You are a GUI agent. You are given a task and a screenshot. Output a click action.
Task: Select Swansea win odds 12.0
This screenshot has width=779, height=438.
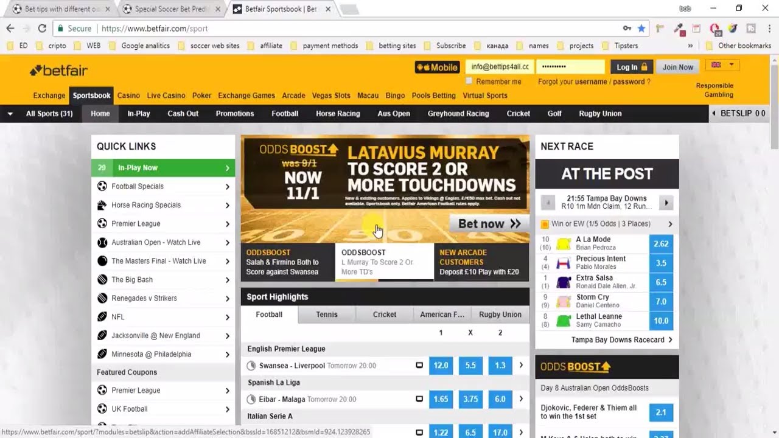point(441,366)
